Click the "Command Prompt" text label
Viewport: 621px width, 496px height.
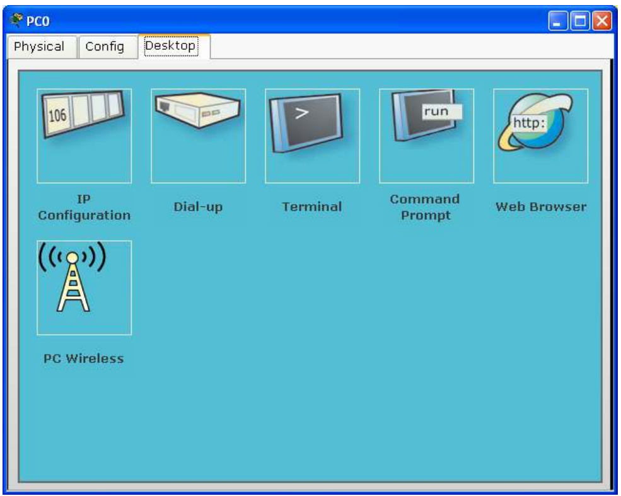point(424,207)
